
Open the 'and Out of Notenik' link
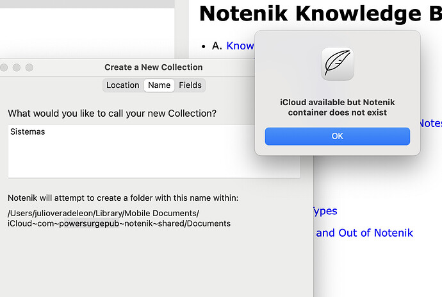tap(364, 233)
